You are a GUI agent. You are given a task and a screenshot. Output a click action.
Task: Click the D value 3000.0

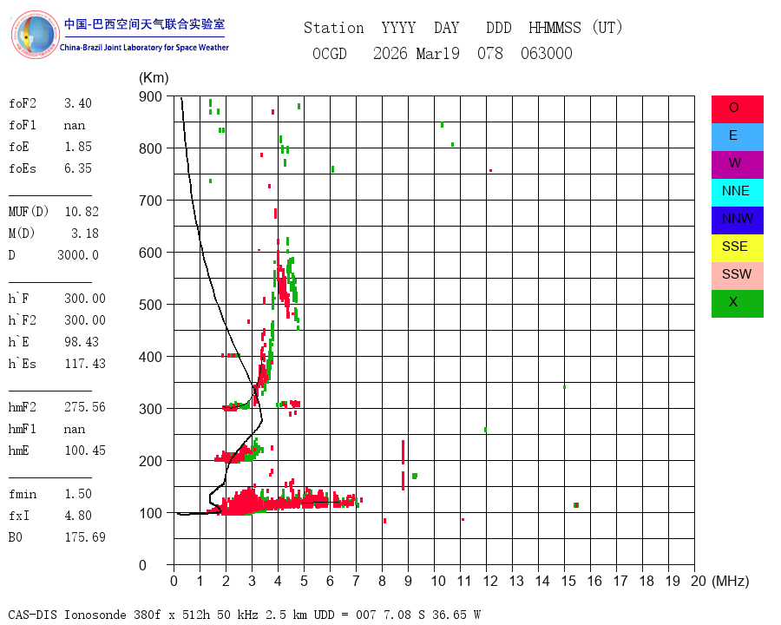pos(78,255)
